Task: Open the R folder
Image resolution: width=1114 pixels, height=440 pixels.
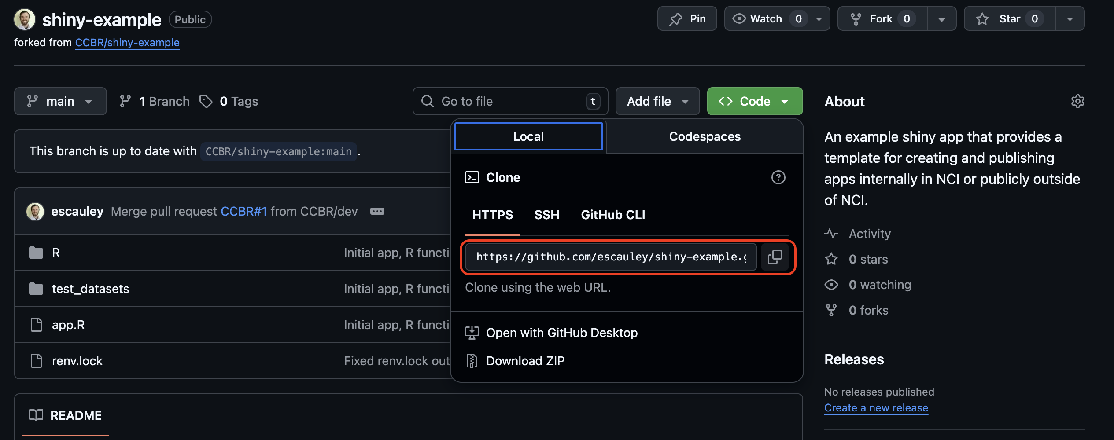Action: pyautogui.click(x=56, y=253)
